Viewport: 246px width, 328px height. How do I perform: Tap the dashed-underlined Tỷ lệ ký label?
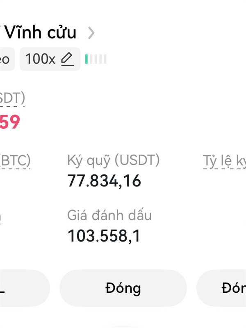click(225, 161)
